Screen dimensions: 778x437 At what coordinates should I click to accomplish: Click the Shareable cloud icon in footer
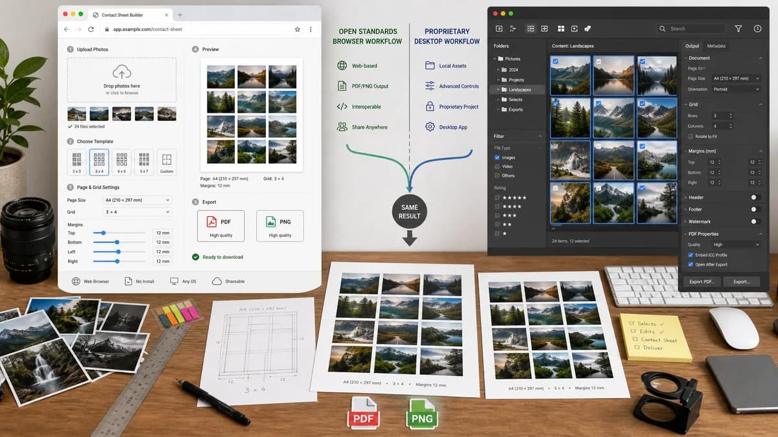[218, 282]
